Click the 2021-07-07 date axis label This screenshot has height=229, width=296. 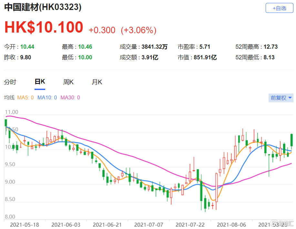coord(149,225)
